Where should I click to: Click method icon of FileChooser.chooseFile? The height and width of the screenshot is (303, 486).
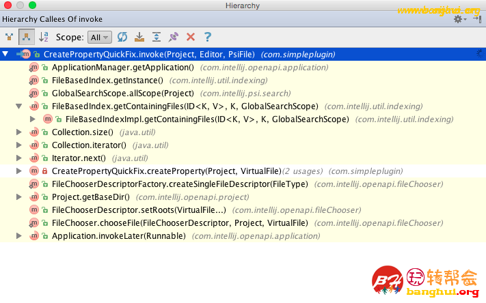33,223
